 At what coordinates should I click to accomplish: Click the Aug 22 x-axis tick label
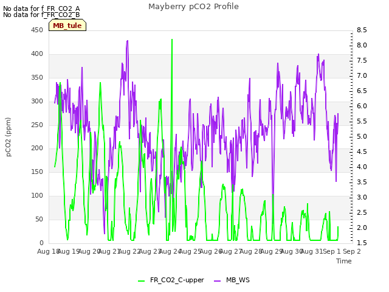pos(129,251)
